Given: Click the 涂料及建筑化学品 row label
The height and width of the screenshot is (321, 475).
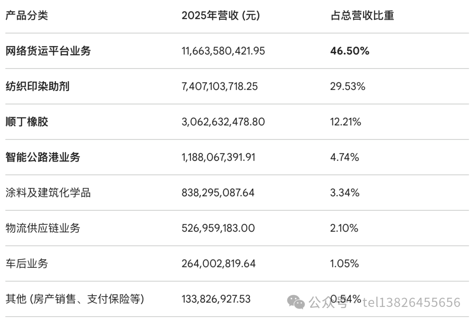Looking at the screenshot, I should pyautogui.click(x=48, y=192).
